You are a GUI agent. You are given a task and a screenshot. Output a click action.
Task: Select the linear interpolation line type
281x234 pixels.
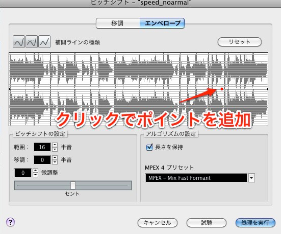[x=44, y=42]
